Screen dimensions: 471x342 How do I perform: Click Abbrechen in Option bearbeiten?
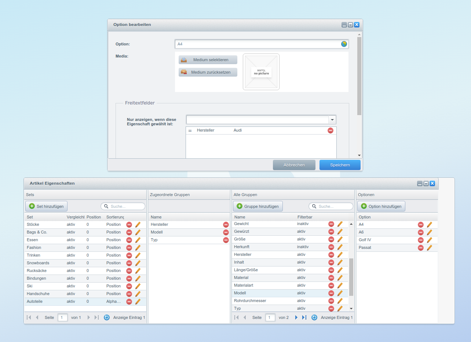294,165
